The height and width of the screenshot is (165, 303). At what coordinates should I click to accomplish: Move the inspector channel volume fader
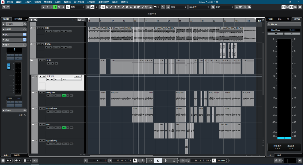pos(9,66)
